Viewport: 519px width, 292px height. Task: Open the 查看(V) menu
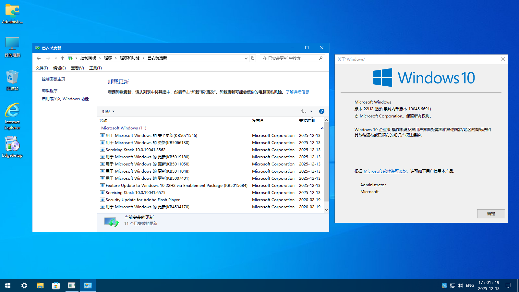[x=77, y=68]
